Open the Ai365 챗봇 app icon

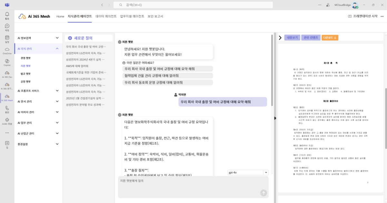pyautogui.click(x=7, y=121)
